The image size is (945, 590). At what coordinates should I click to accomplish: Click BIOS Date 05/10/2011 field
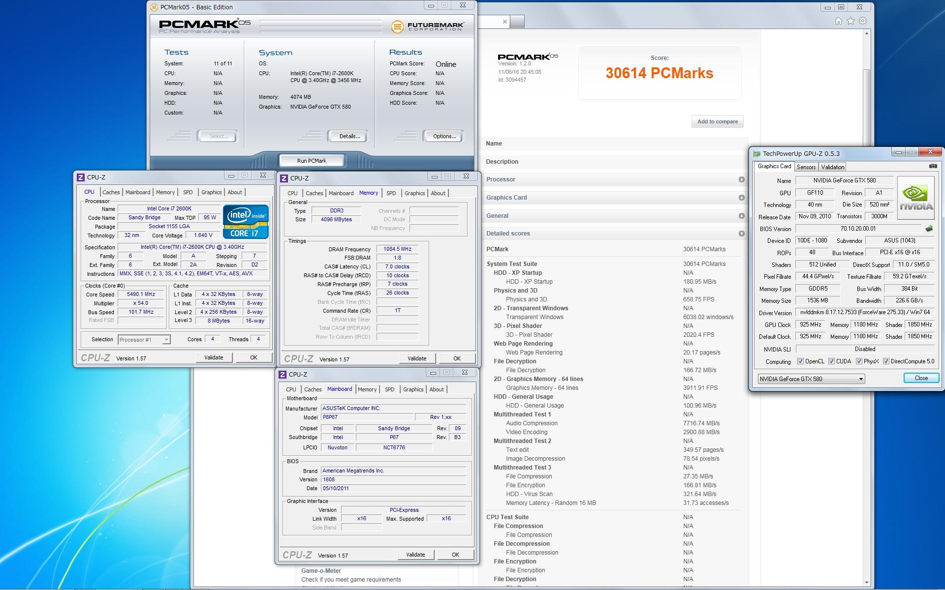393,488
